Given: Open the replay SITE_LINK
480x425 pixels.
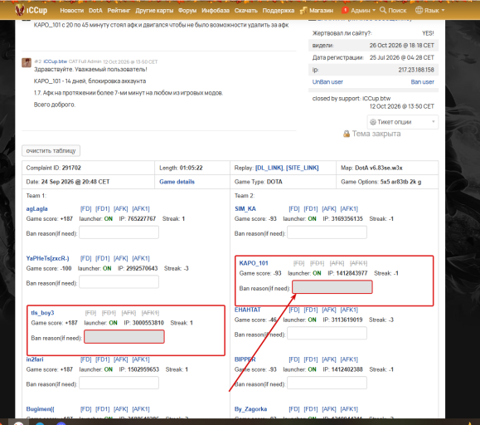Looking at the screenshot, I should click(303, 168).
